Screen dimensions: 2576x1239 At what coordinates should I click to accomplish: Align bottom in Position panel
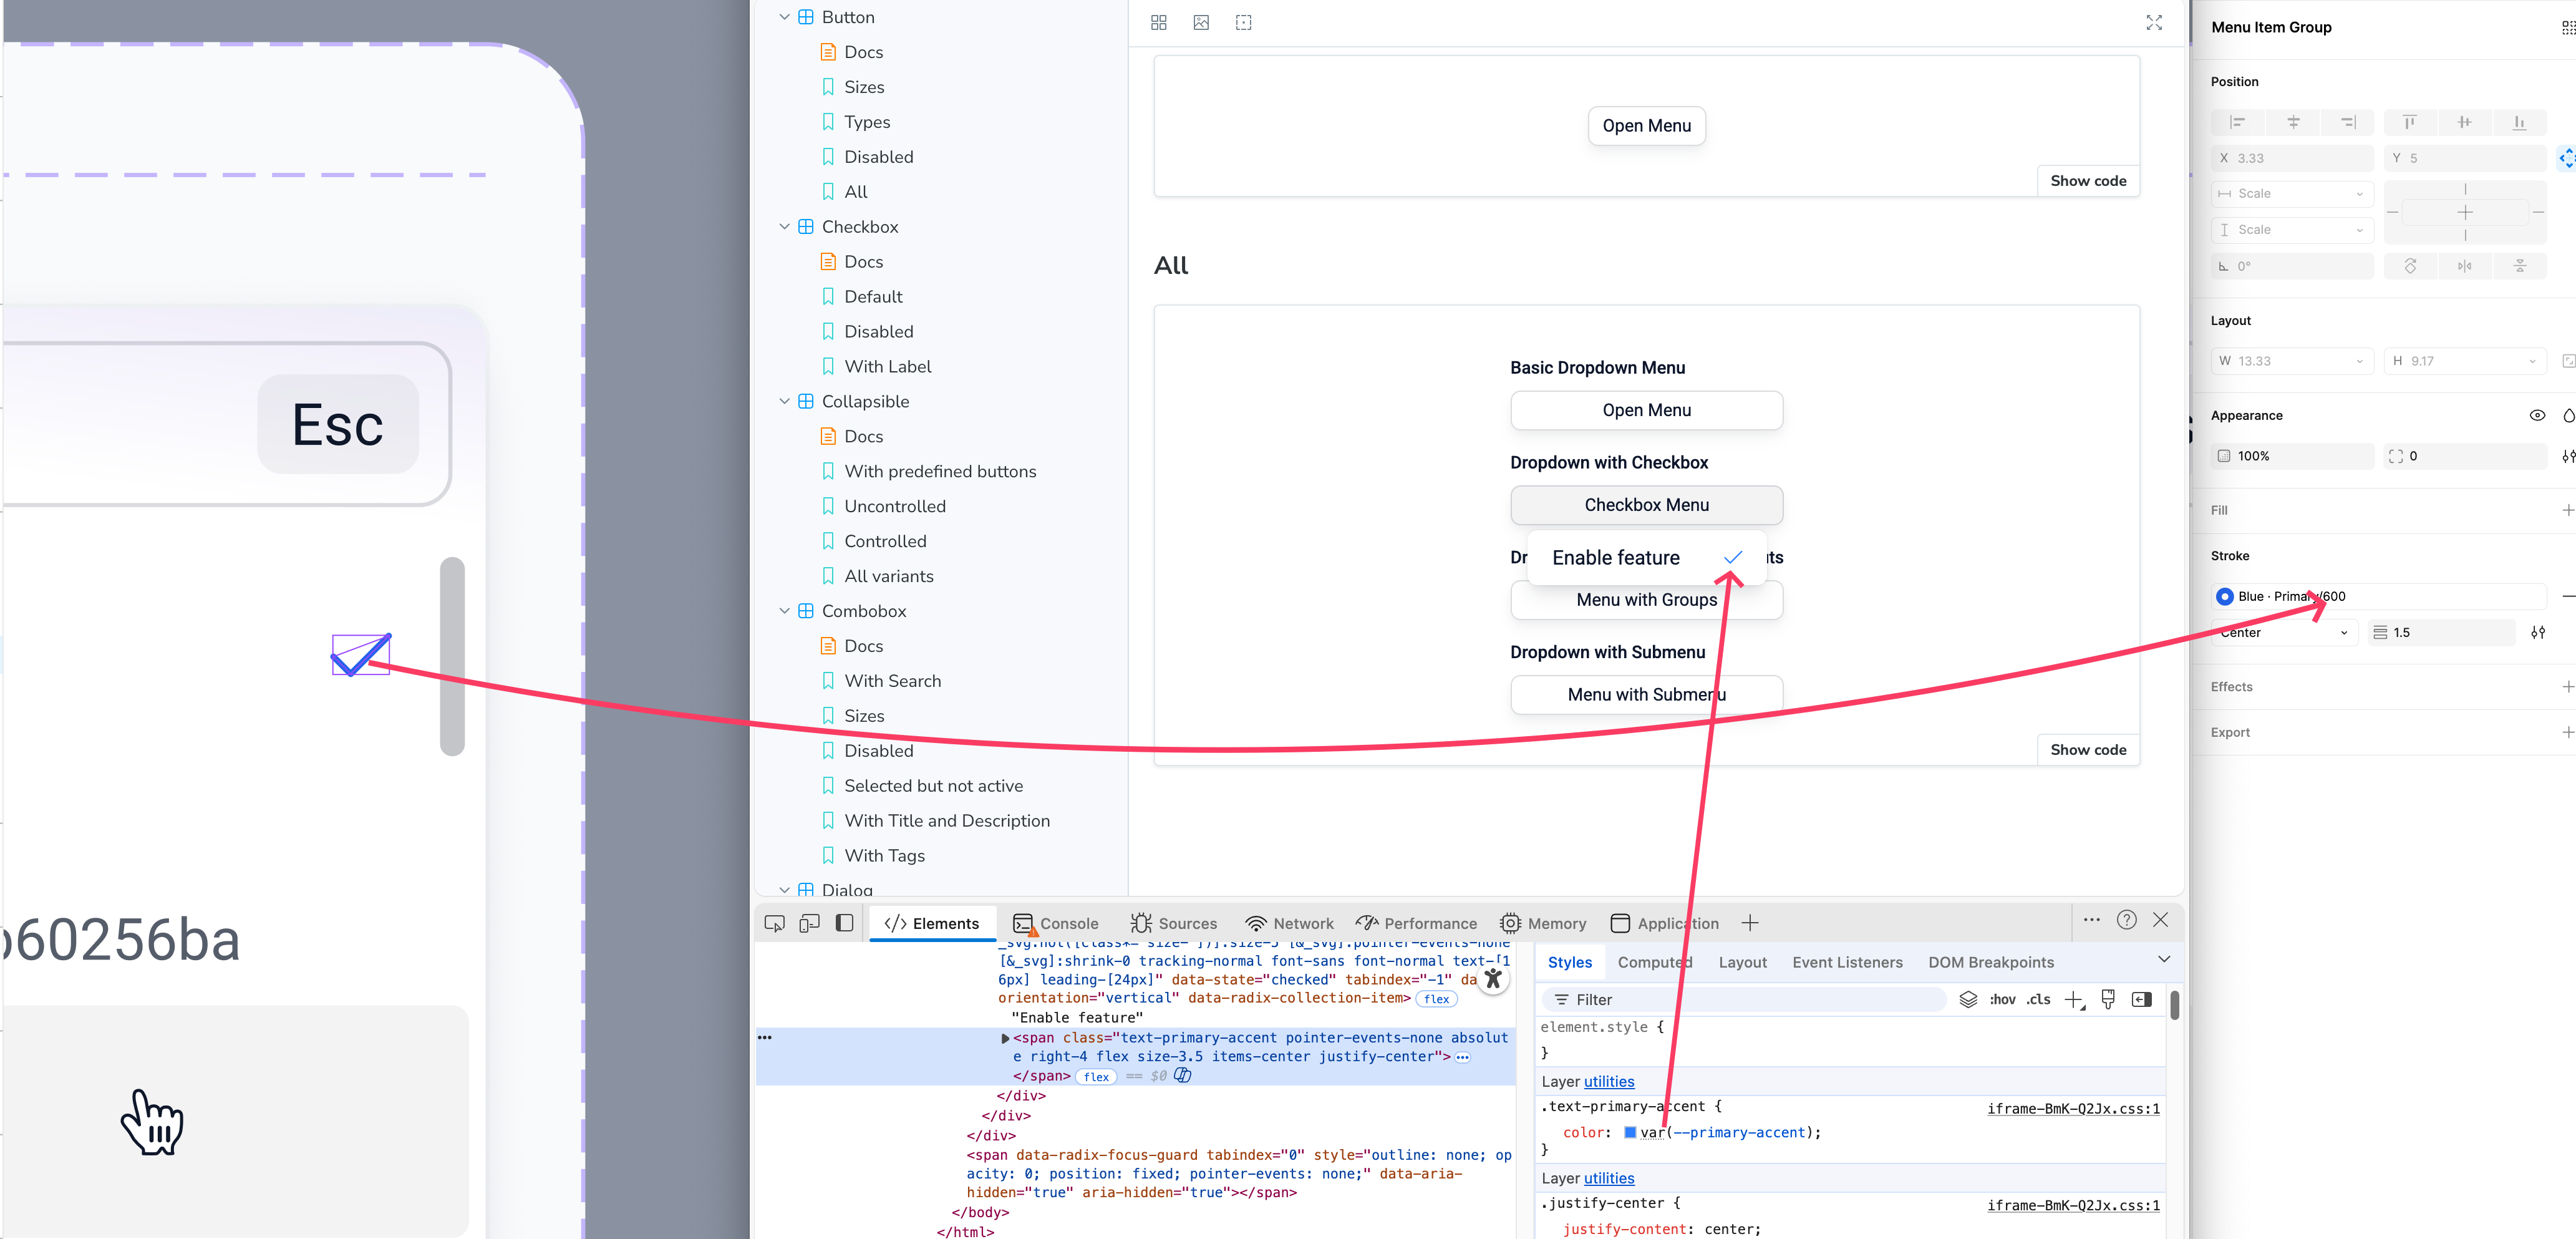click(x=2519, y=122)
